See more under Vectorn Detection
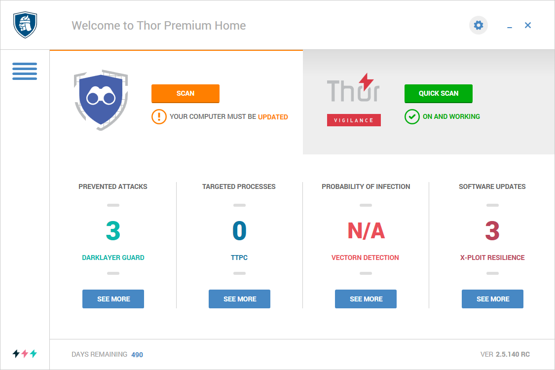 coord(366,299)
